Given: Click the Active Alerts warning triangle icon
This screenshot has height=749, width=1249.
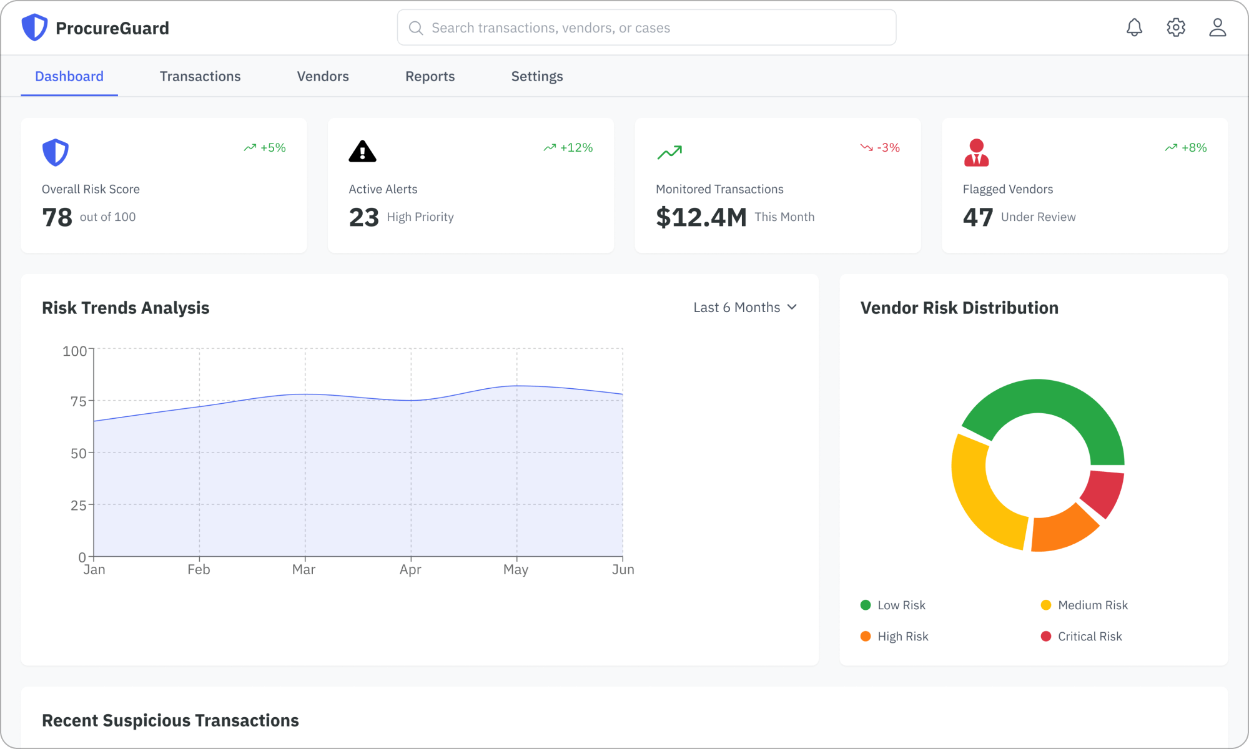Looking at the screenshot, I should click(363, 151).
